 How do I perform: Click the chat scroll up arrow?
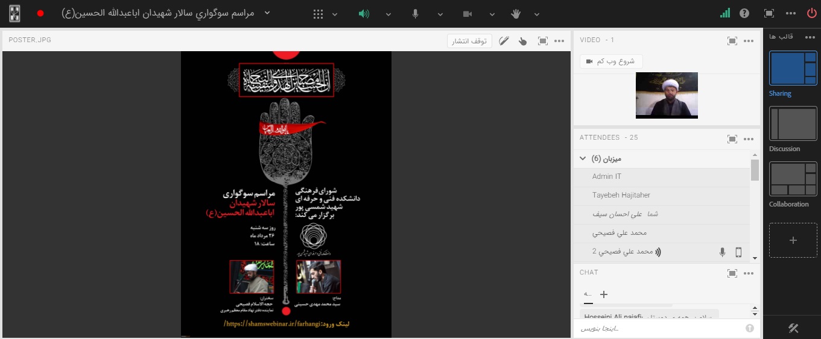pyautogui.click(x=755, y=309)
